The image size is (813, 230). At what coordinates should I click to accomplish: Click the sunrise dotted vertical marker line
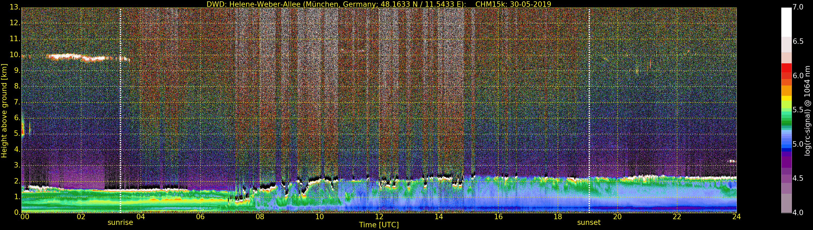[120, 110]
